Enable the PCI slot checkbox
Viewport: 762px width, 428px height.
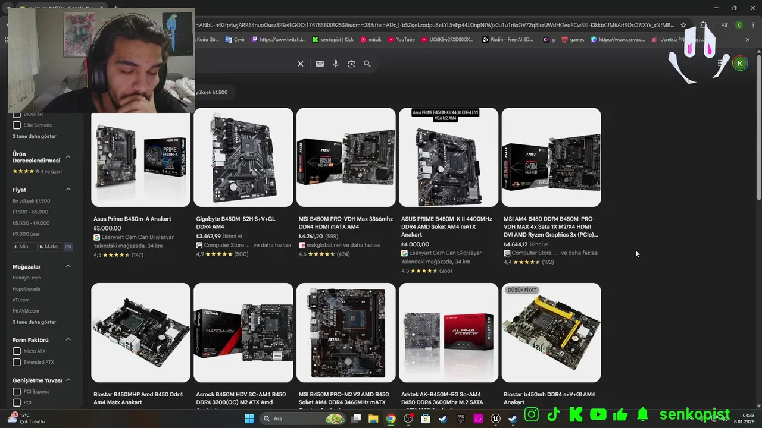point(17,402)
